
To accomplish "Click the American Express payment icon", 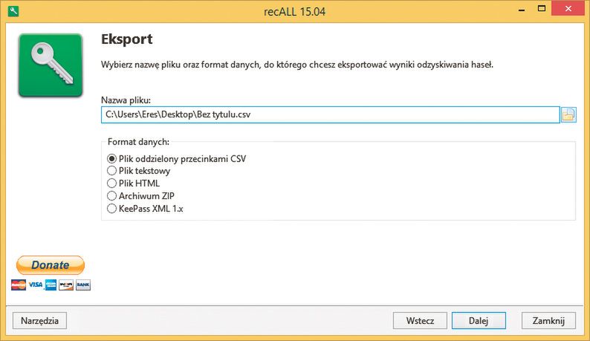I will (51, 285).
